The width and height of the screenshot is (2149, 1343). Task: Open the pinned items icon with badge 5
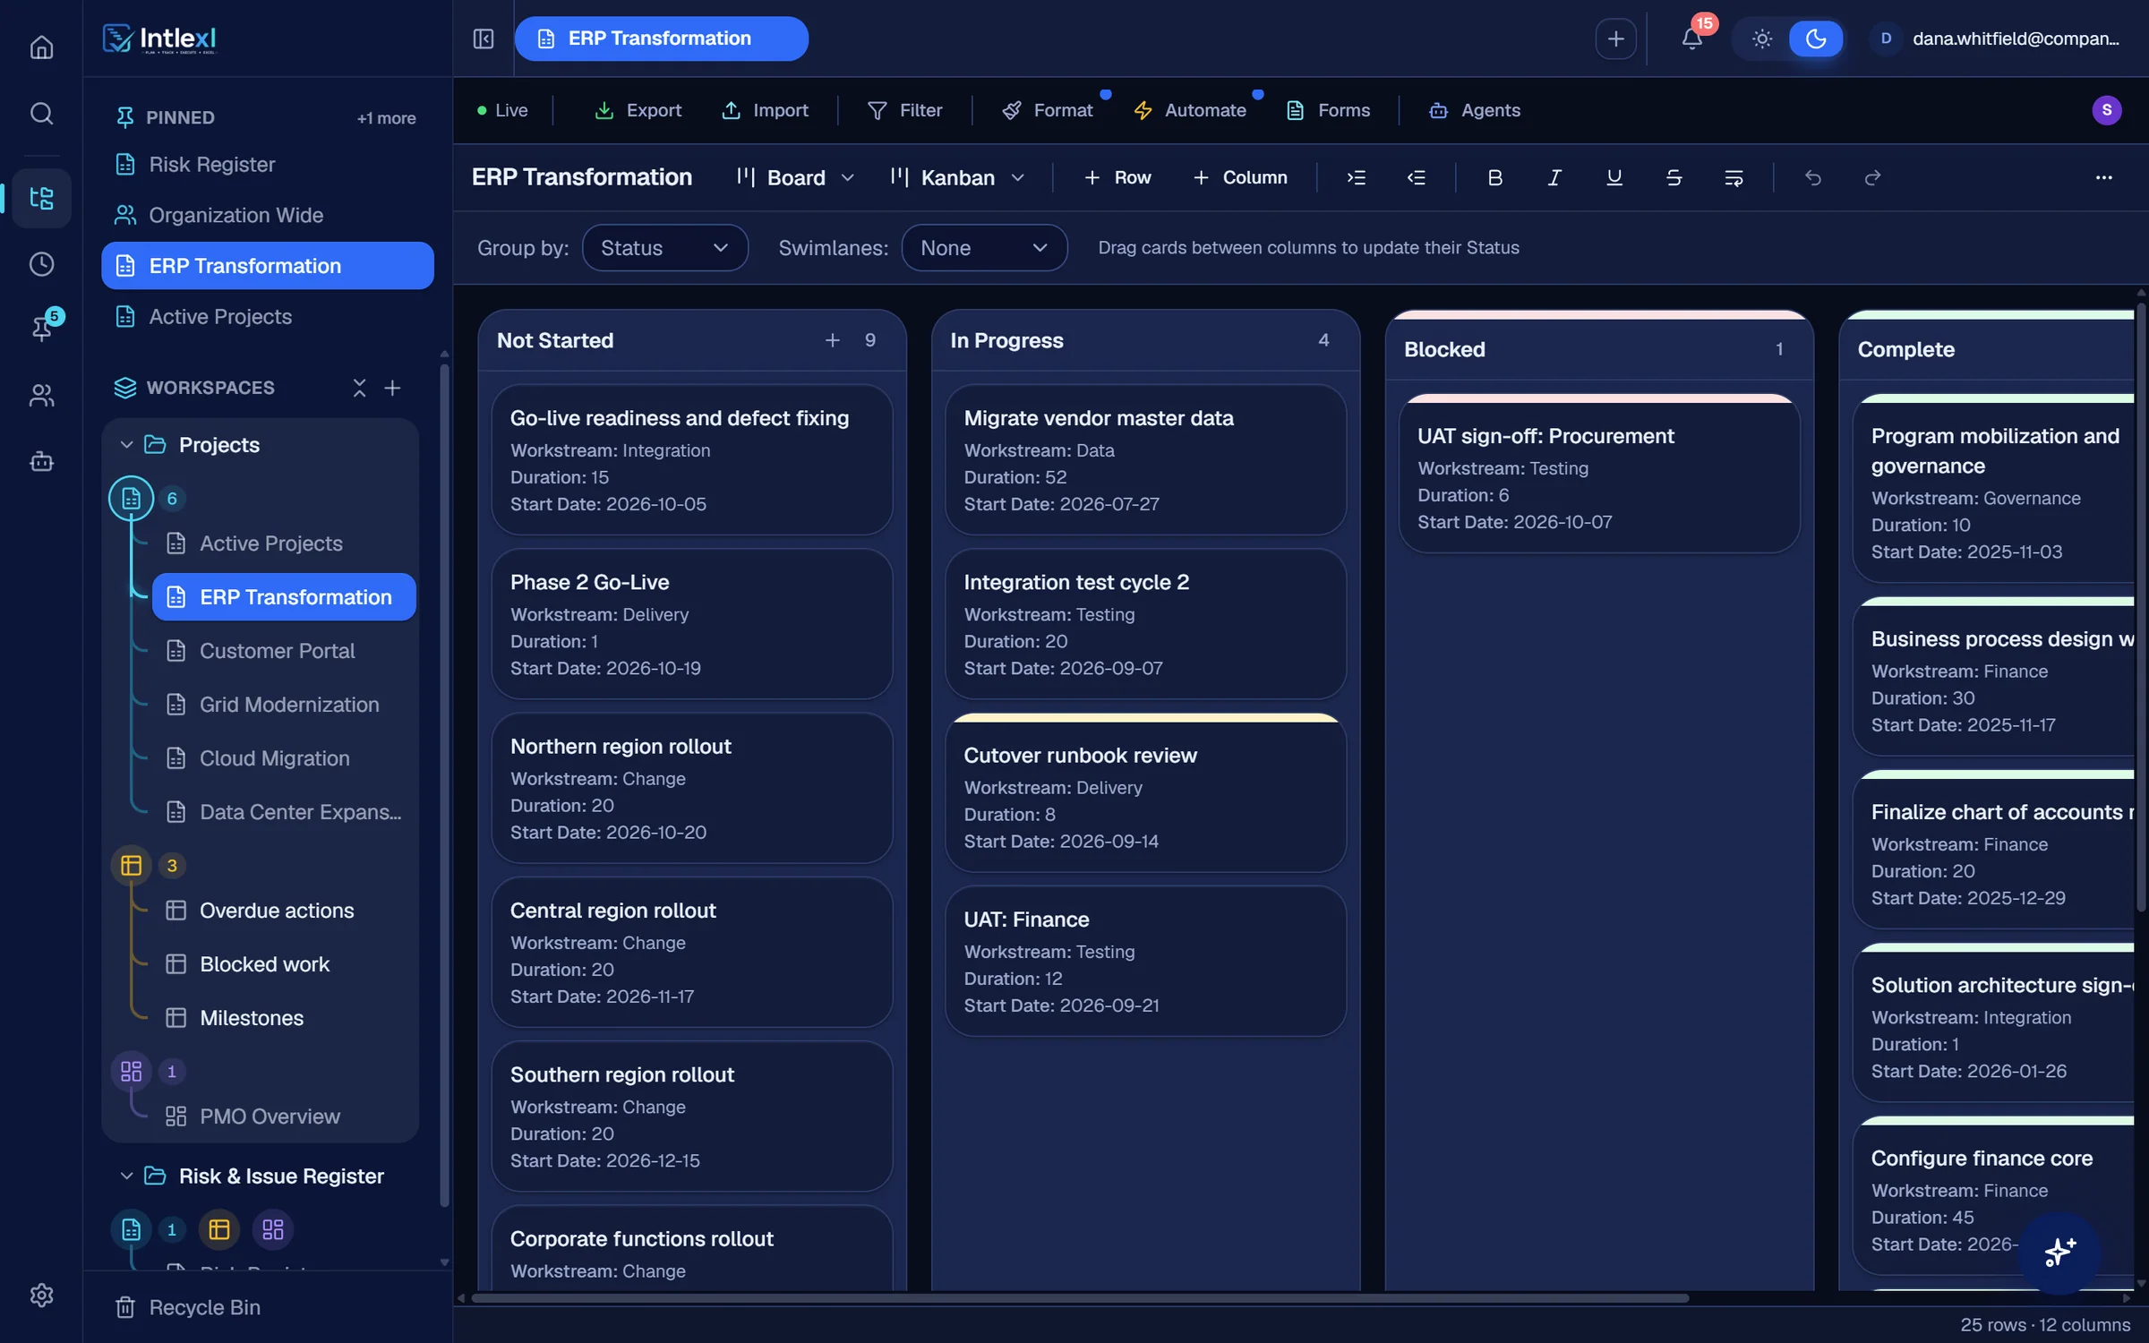pos(41,328)
